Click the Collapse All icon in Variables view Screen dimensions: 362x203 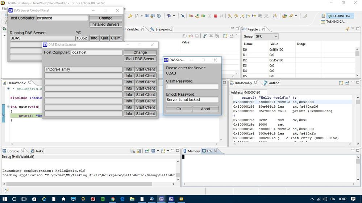point(197,36)
